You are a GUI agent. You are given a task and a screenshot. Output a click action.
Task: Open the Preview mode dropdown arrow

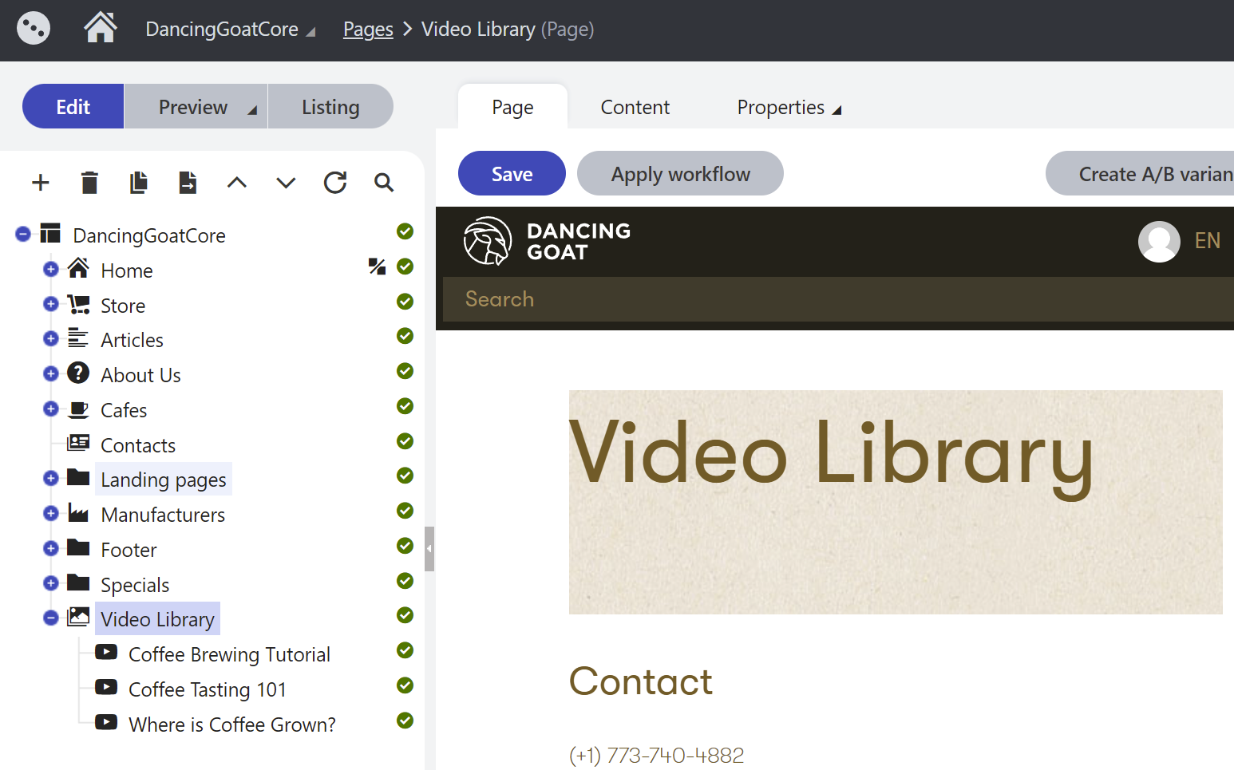coord(252,110)
